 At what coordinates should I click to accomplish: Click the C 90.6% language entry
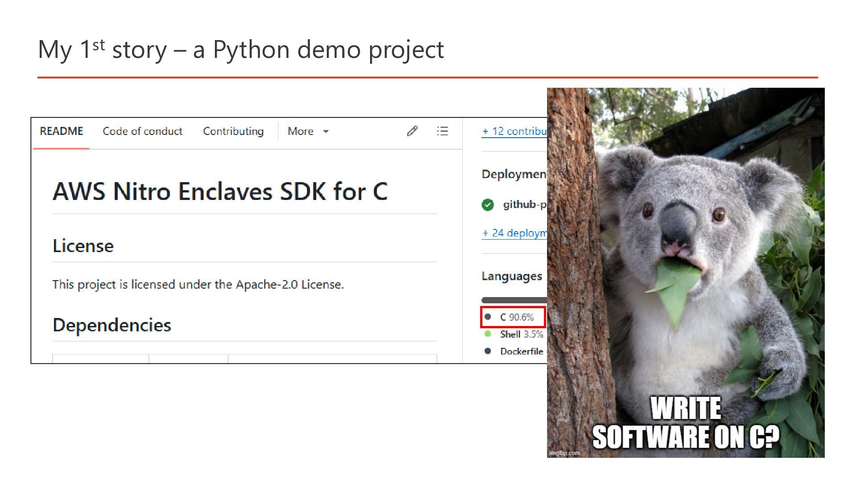coord(517,317)
